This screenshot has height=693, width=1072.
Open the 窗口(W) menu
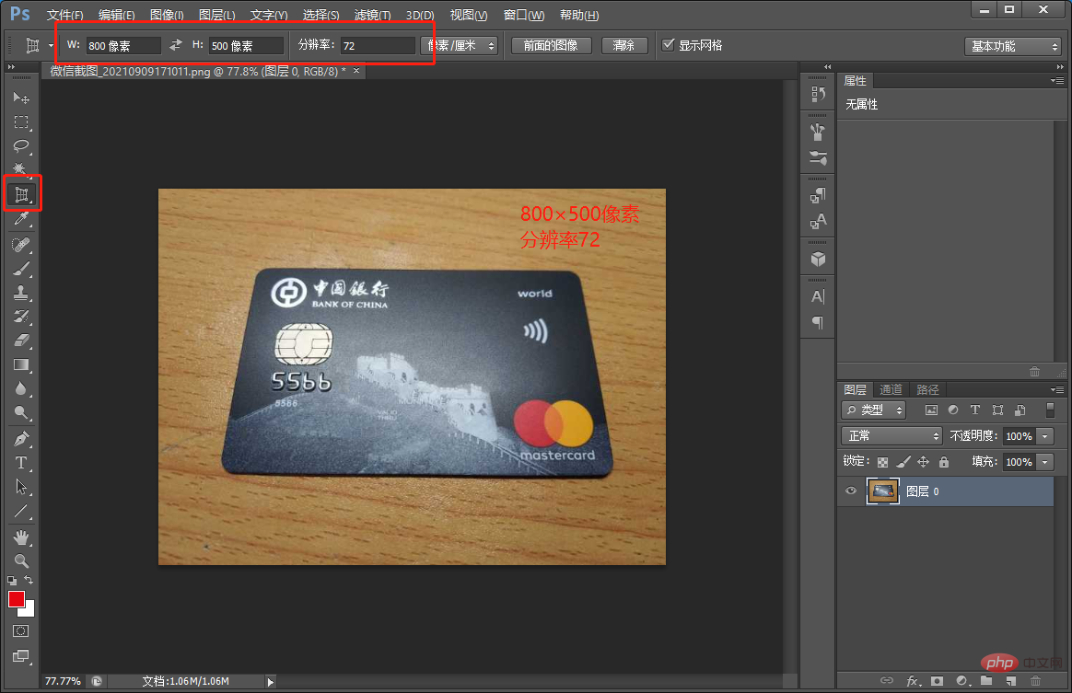tap(524, 15)
